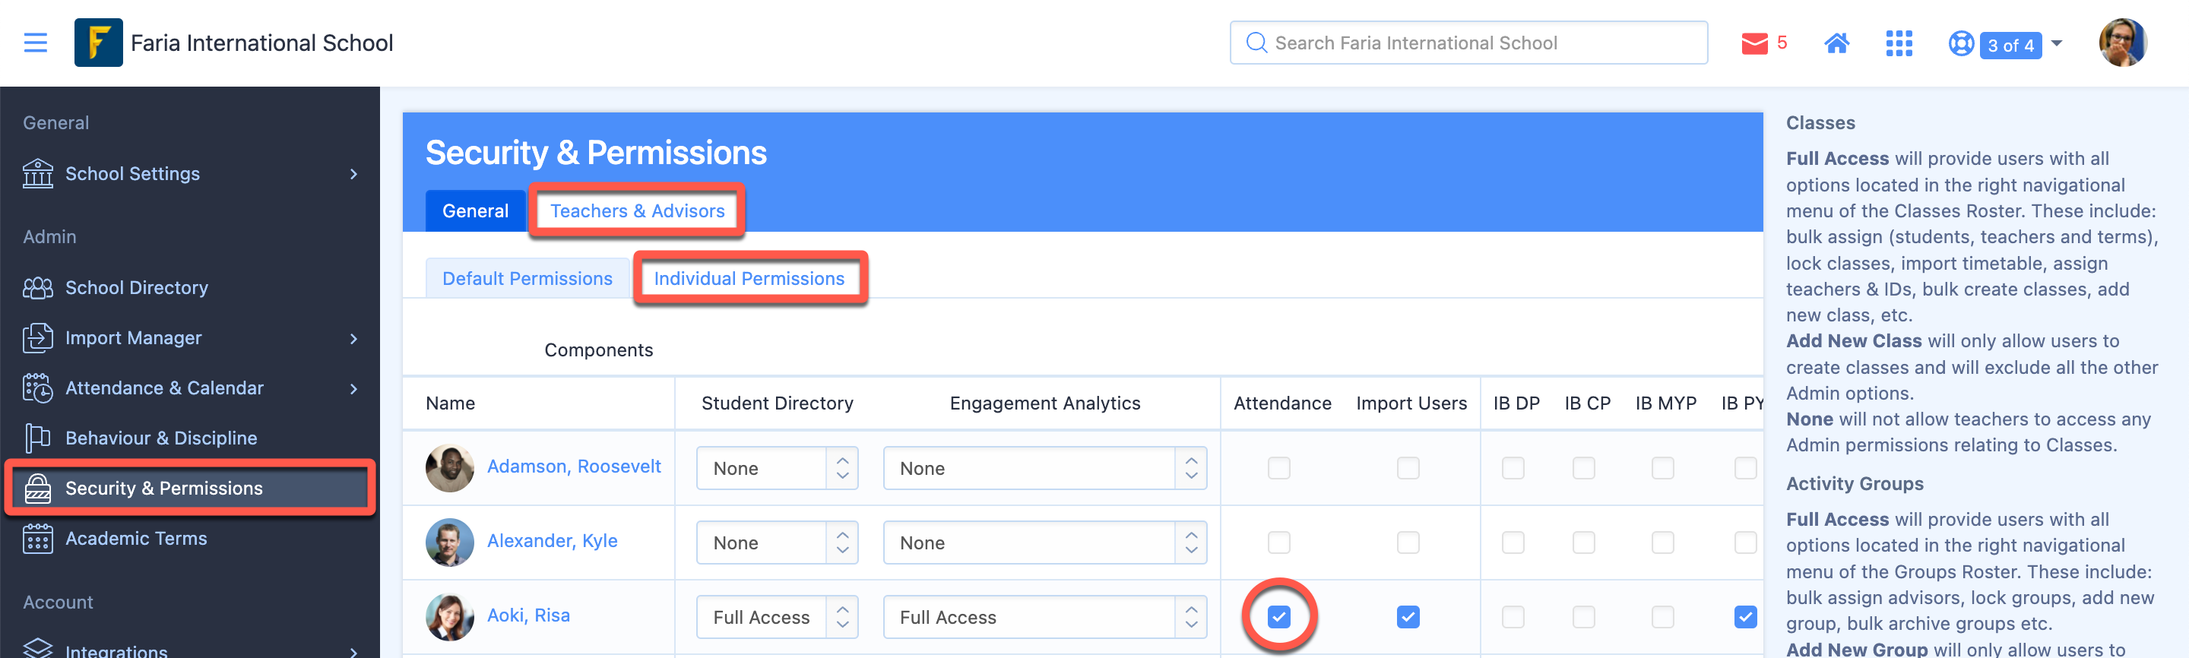
Task: Click the Import Manager icon
Action: 37,338
